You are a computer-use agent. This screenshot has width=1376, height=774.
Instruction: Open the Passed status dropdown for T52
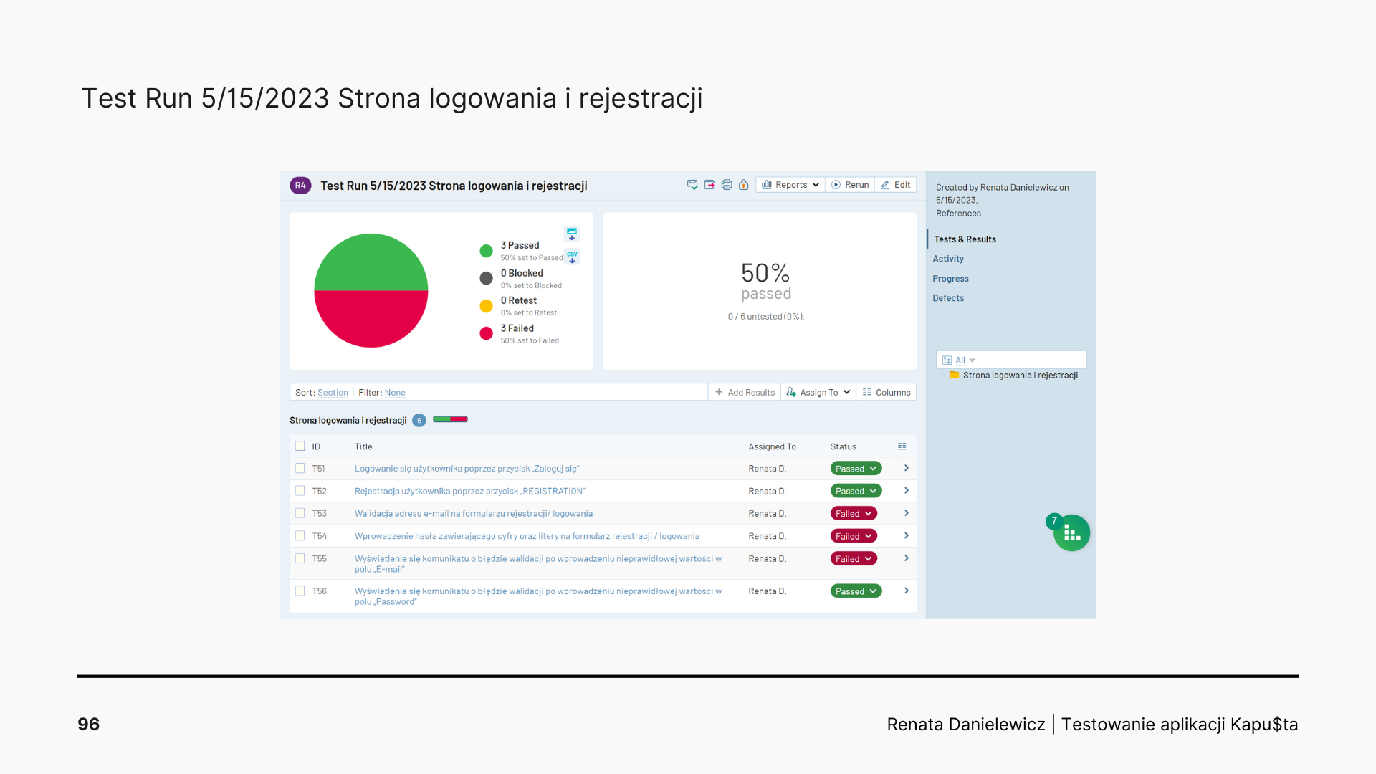pyautogui.click(x=856, y=491)
